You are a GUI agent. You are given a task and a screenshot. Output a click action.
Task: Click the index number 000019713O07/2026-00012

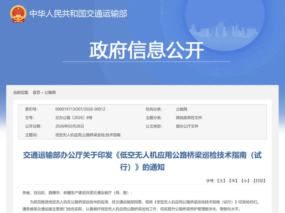[80, 109]
